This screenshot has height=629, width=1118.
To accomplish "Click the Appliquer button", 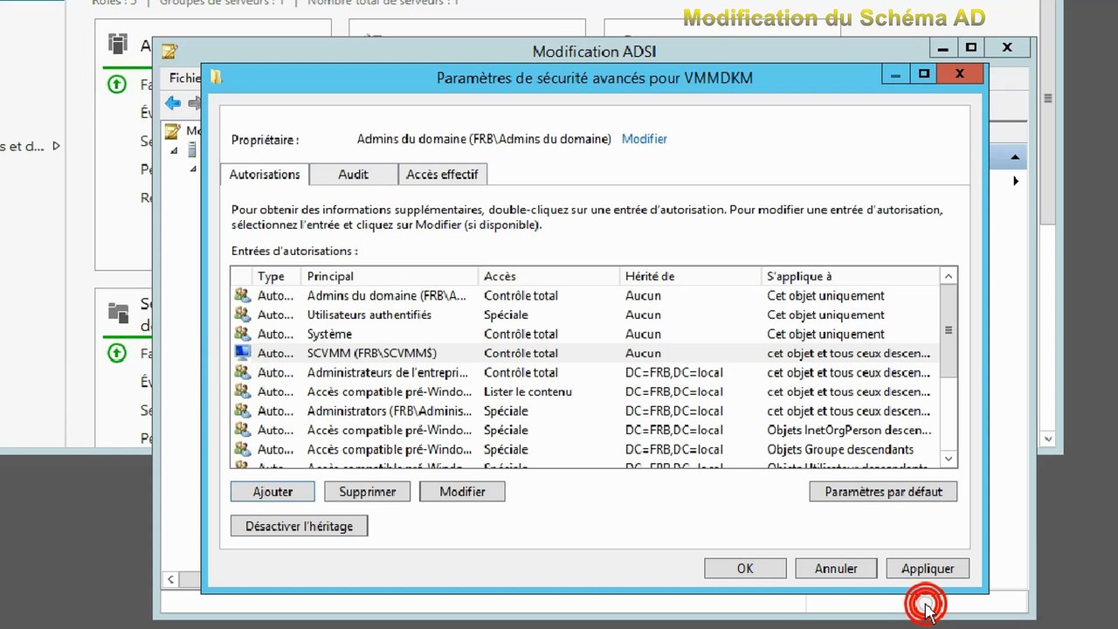I will click(928, 569).
